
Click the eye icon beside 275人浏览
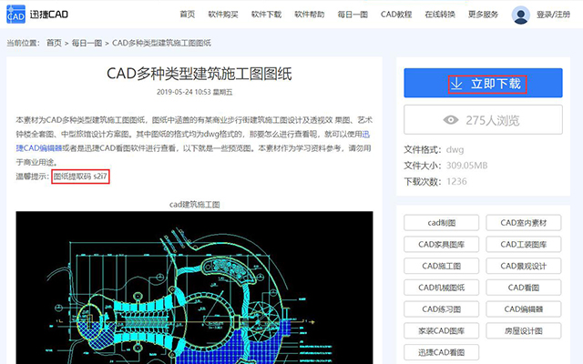(x=451, y=120)
